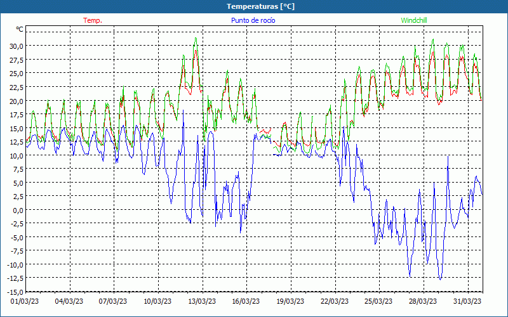Click the 01/03/23 date label
Viewport: 508px width, 317px height.
coord(25,302)
